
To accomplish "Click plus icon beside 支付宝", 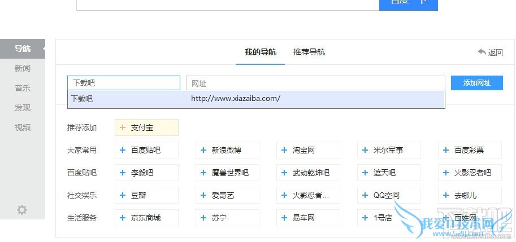I will (x=123, y=127).
